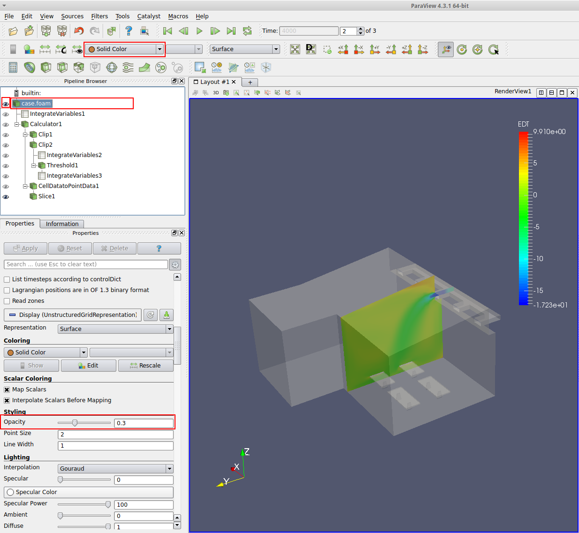
Task: Click the Undo arrow icon
Action: click(79, 31)
